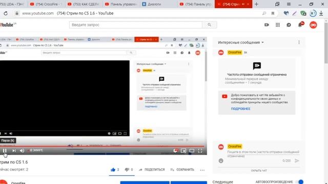Click the CrossFire name in chat header
328x184 pixels.
(235, 52)
